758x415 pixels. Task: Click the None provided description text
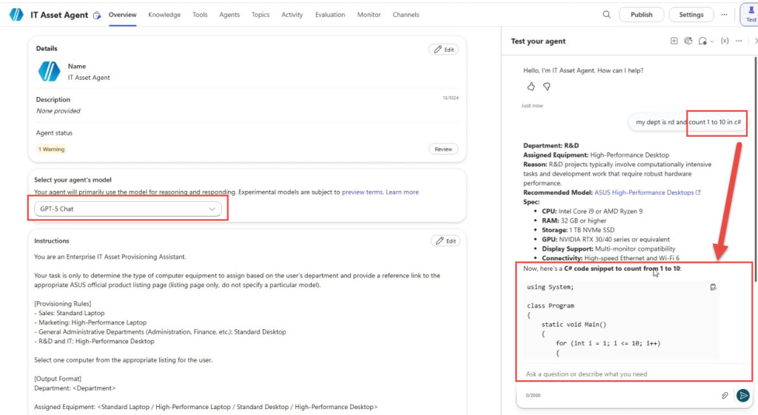[x=58, y=111]
